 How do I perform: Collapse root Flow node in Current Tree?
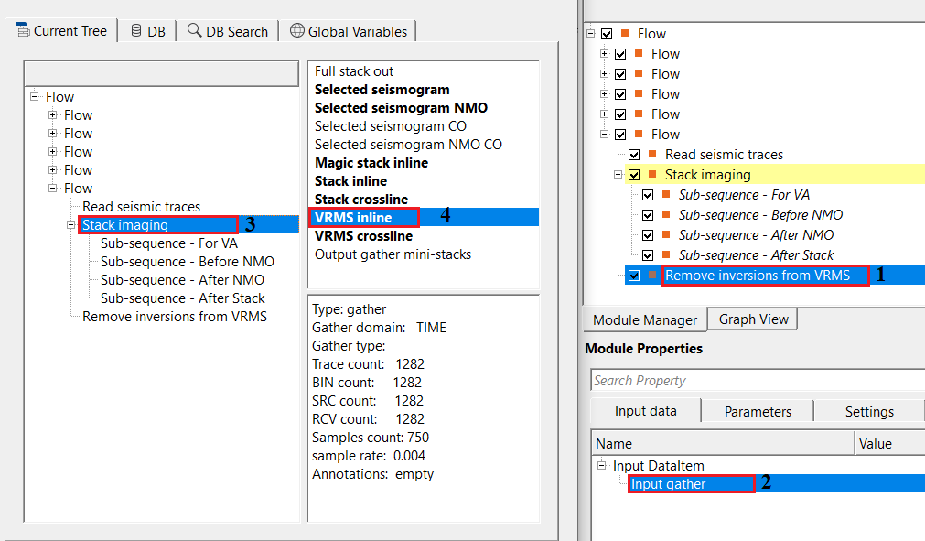[x=35, y=97]
